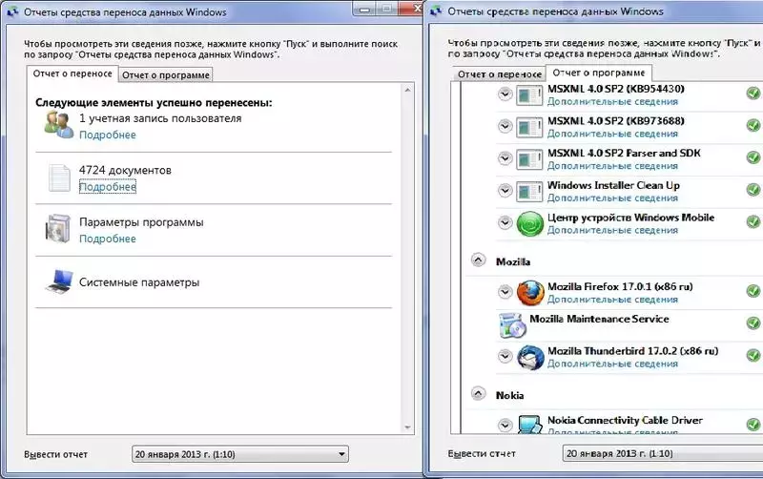Open the report date dropdown in left window
The width and height of the screenshot is (763, 479).
point(240,454)
